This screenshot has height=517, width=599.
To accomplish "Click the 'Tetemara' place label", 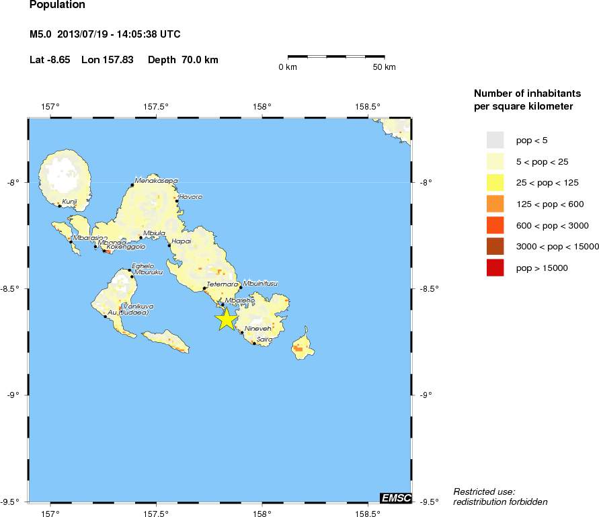I will (x=223, y=284).
